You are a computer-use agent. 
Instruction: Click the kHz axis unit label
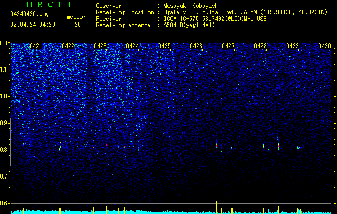5,43
